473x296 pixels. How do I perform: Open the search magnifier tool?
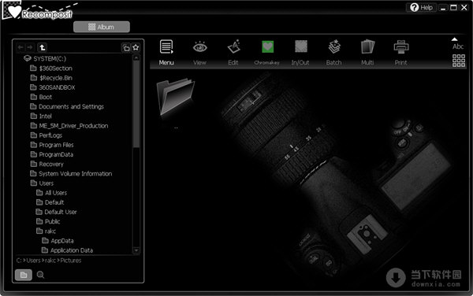40,275
